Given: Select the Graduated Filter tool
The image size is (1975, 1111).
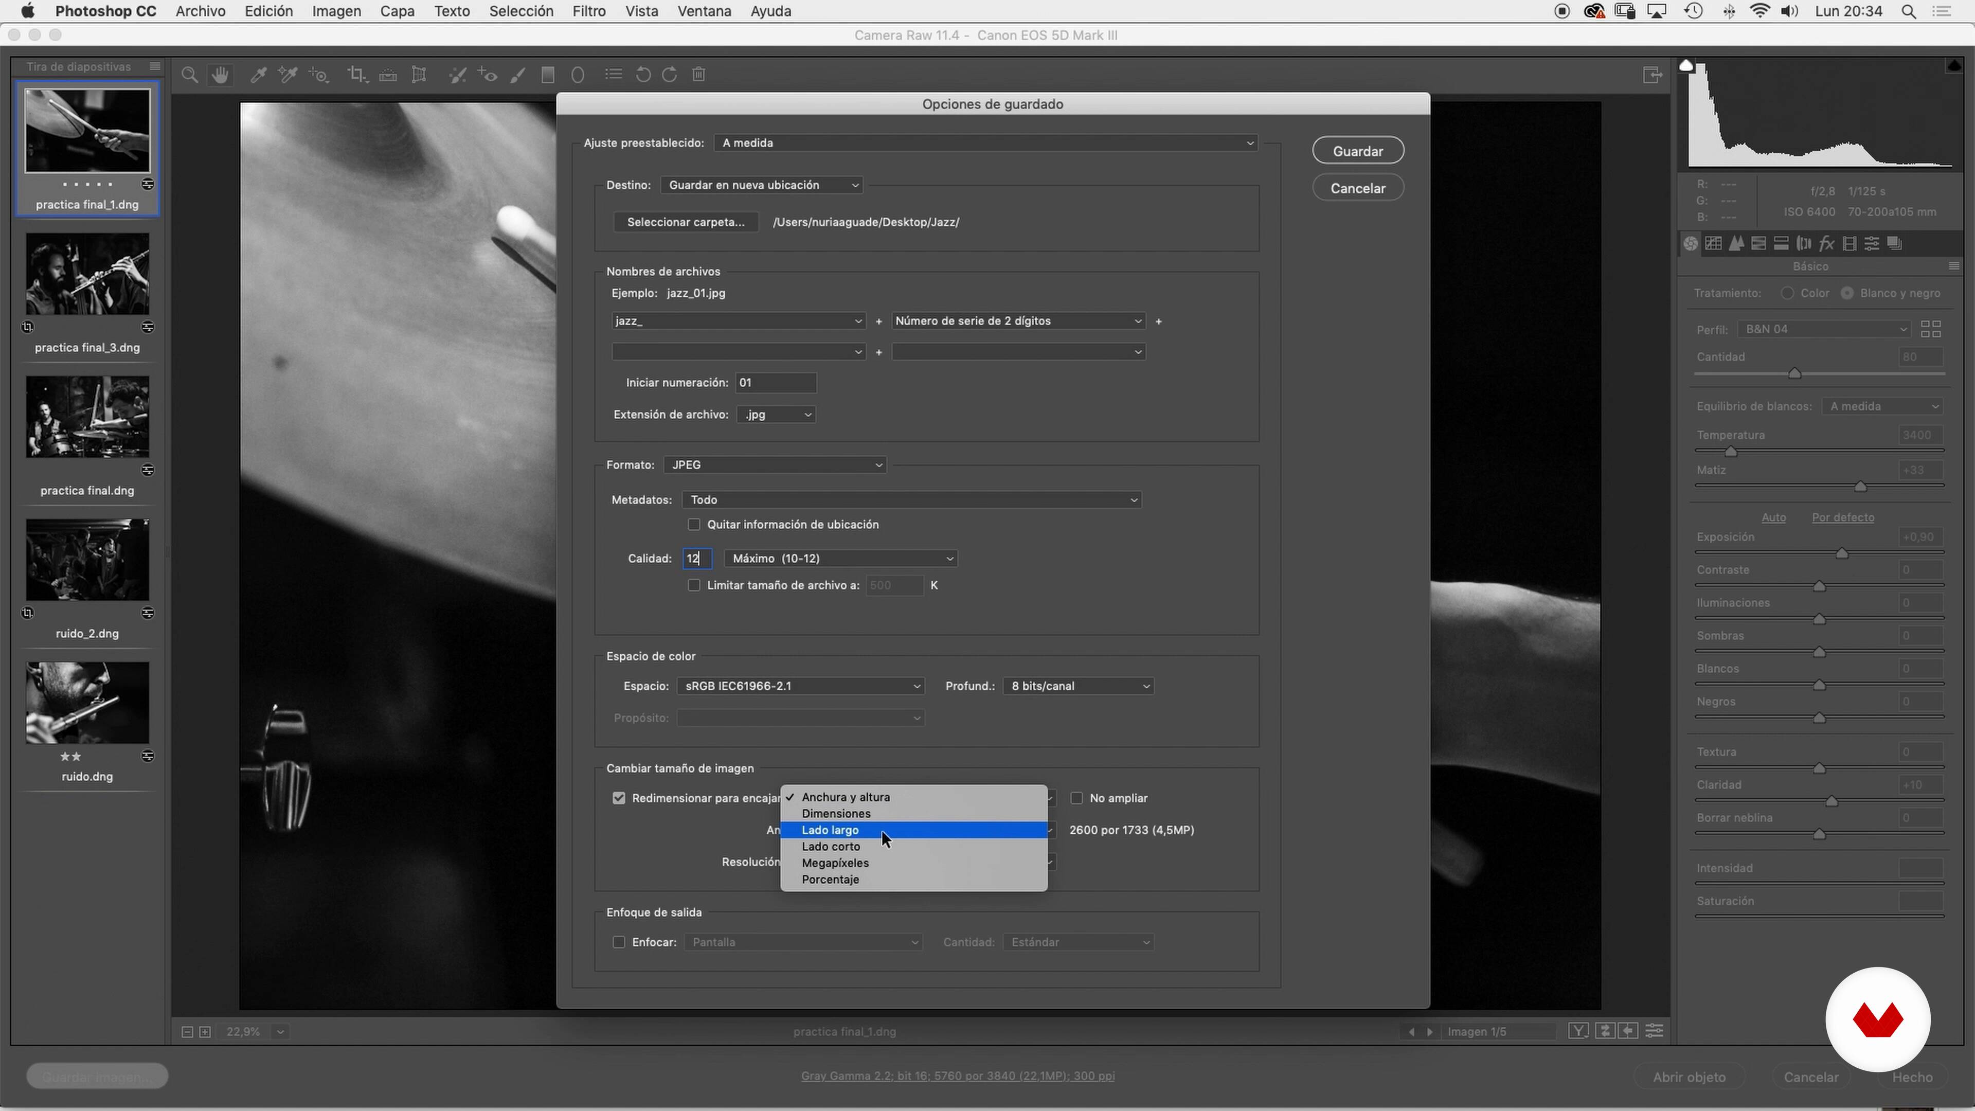Looking at the screenshot, I should tap(547, 75).
